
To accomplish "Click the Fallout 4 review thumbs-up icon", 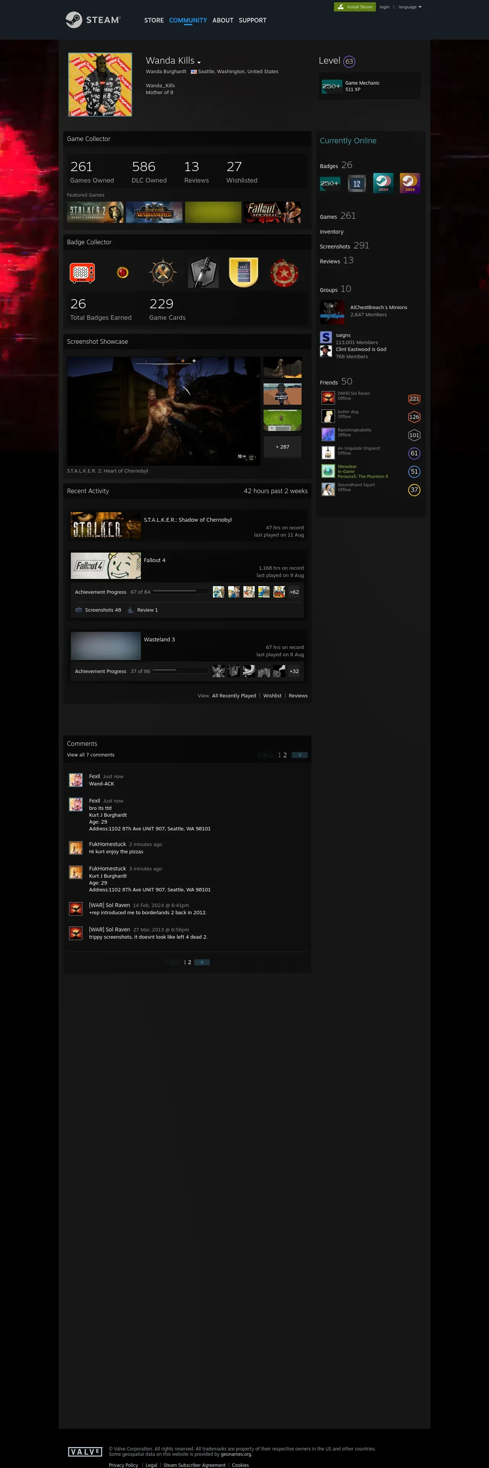I will click(130, 610).
